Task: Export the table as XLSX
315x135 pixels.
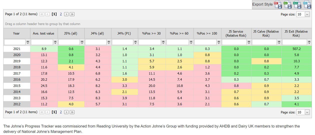Action: tap(297, 4)
